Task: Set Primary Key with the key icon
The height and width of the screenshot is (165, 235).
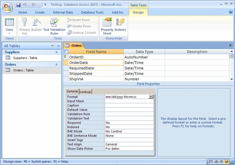Action: tap(24, 26)
